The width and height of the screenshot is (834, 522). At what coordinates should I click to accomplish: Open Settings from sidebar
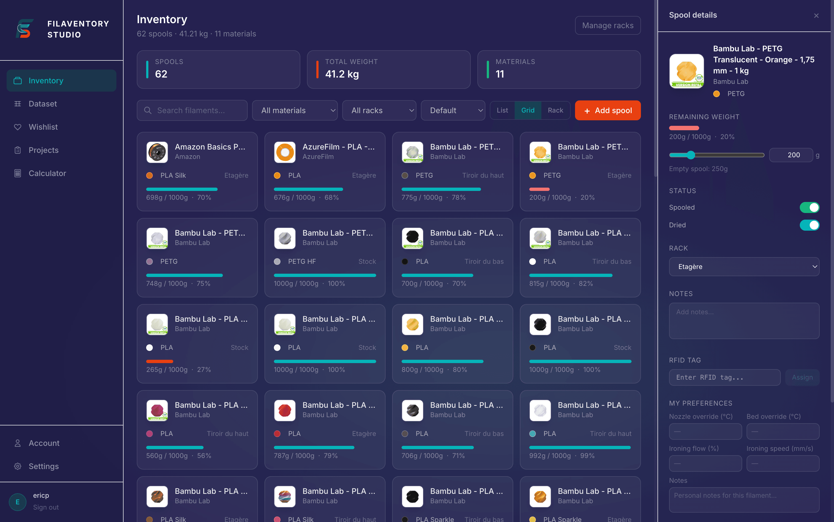(62, 466)
